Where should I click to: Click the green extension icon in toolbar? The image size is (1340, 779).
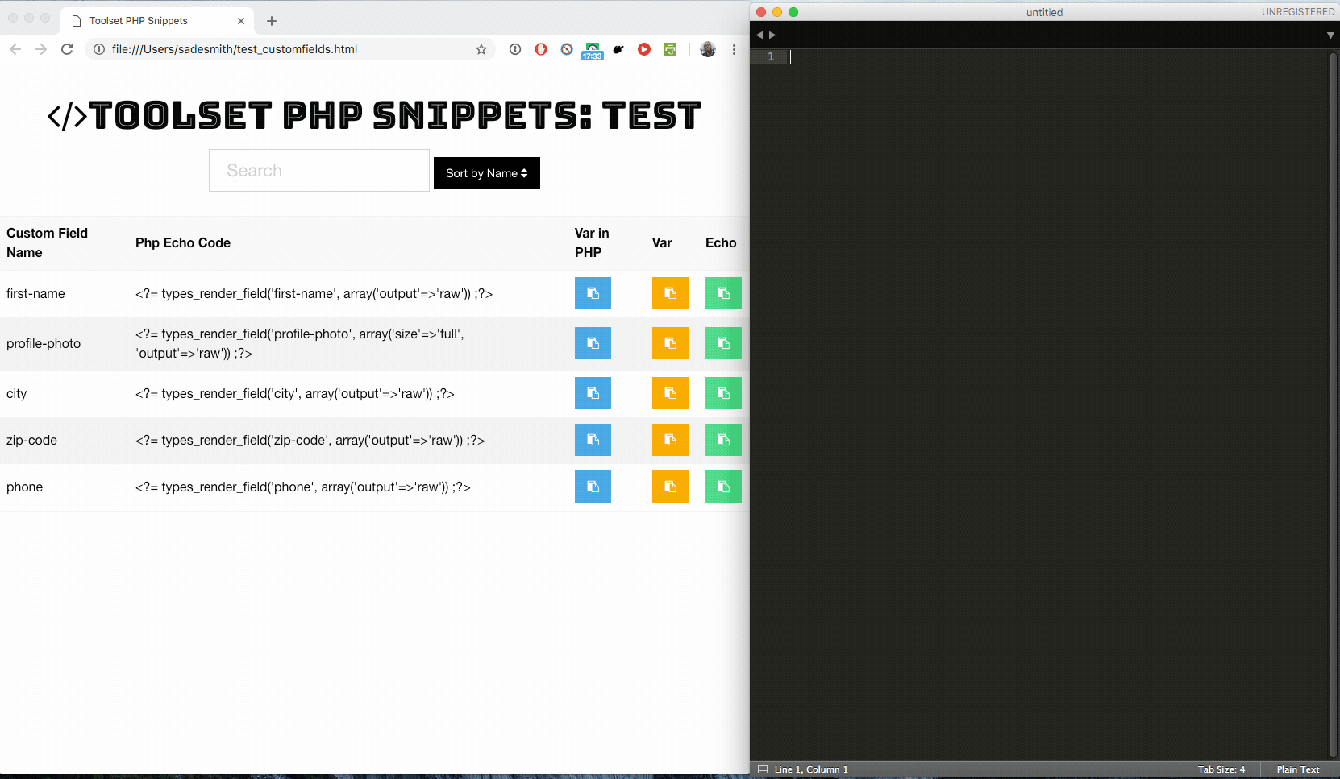point(670,49)
